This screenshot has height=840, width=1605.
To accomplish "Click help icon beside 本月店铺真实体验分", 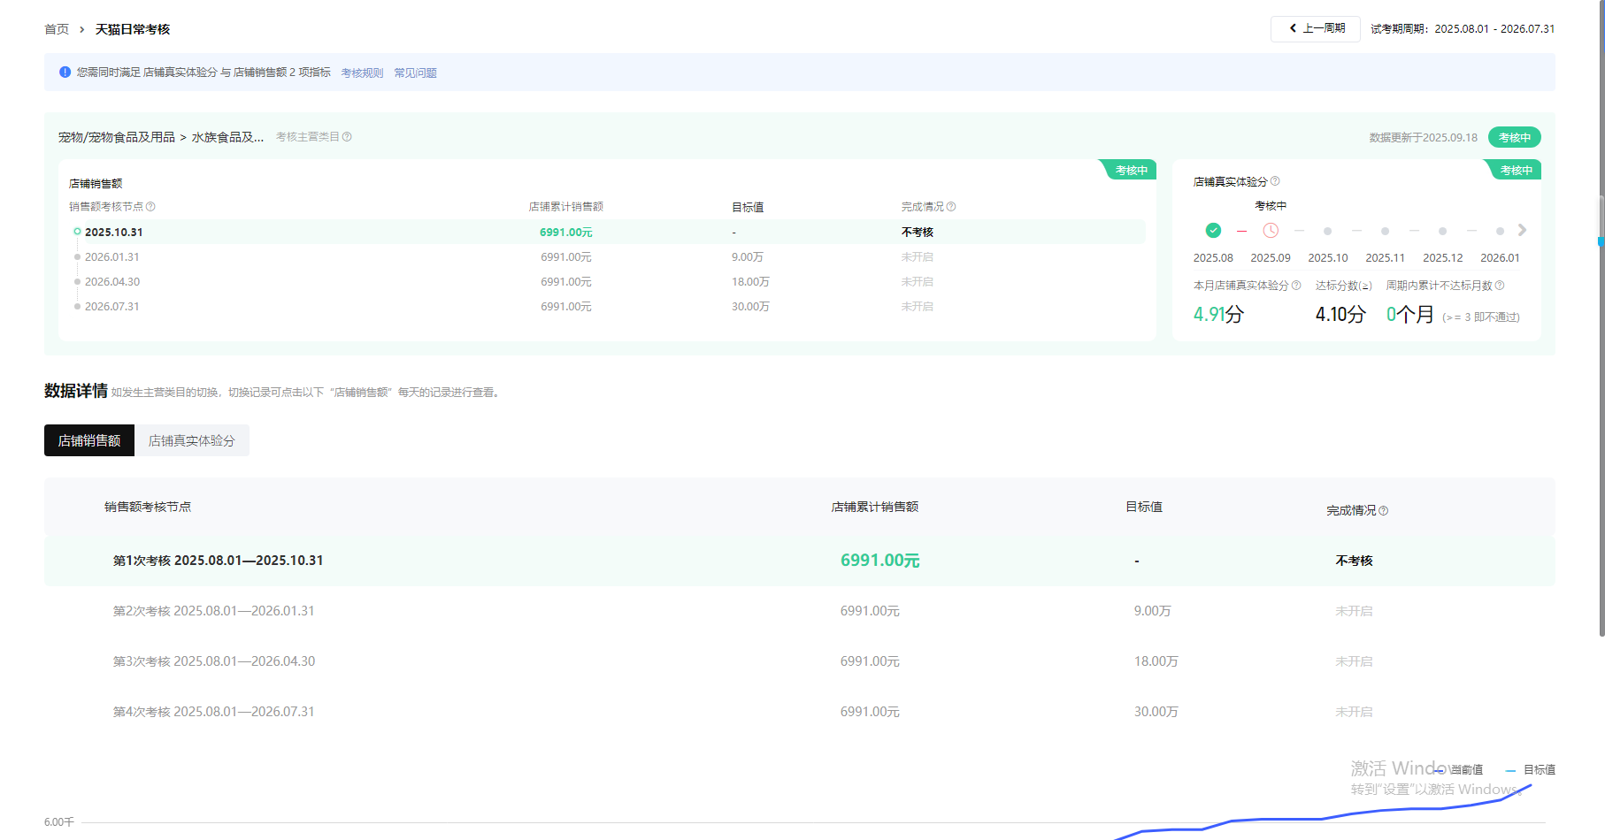I will pos(1296,286).
